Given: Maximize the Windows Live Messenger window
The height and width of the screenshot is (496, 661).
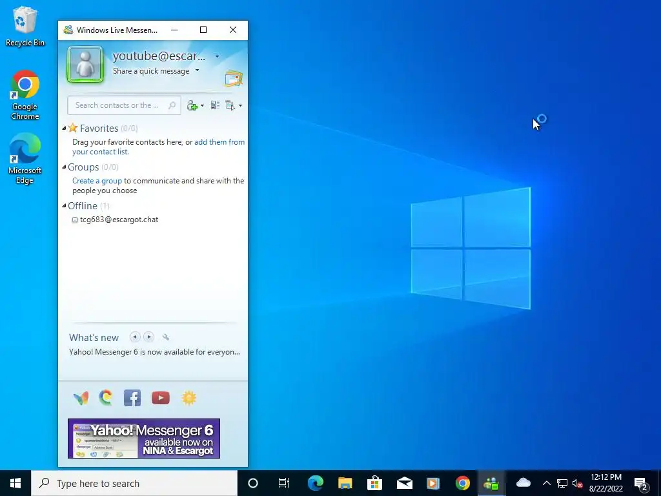Looking at the screenshot, I should [x=203, y=30].
